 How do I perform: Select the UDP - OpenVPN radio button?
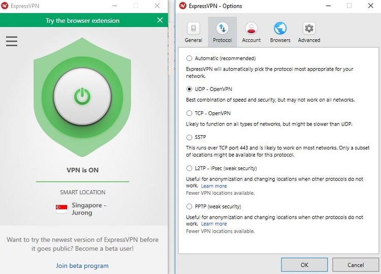pos(189,89)
